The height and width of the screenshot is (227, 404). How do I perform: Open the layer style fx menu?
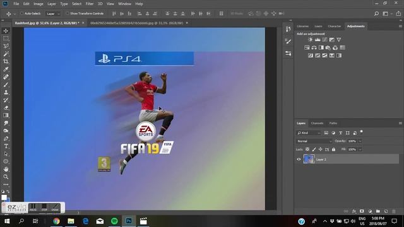coord(354,211)
